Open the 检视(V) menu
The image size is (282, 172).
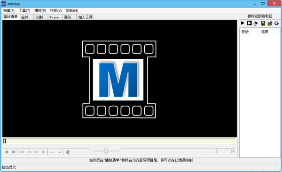(x=56, y=11)
